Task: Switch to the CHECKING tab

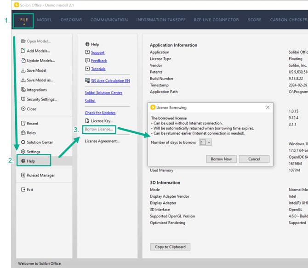Action: 71,20
